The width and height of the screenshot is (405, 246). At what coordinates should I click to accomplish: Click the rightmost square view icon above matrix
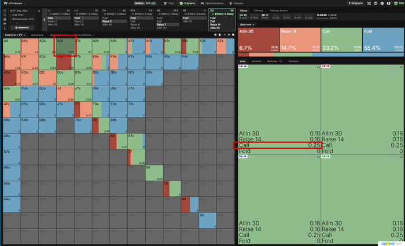(x=233, y=35)
